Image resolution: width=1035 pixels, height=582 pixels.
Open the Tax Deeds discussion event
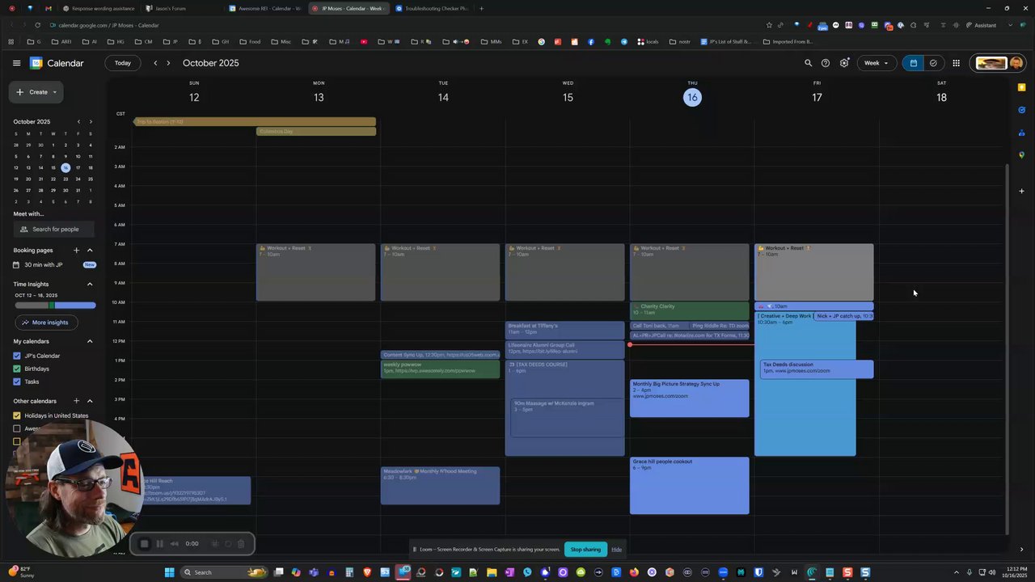click(817, 369)
